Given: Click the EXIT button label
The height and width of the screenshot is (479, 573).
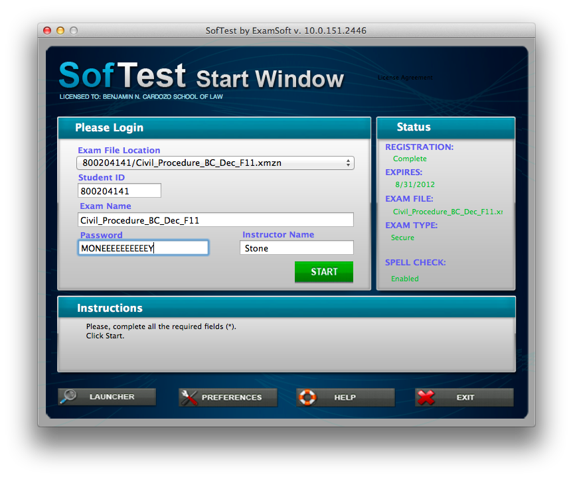Looking at the screenshot, I should pyautogui.click(x=465, y=397).
